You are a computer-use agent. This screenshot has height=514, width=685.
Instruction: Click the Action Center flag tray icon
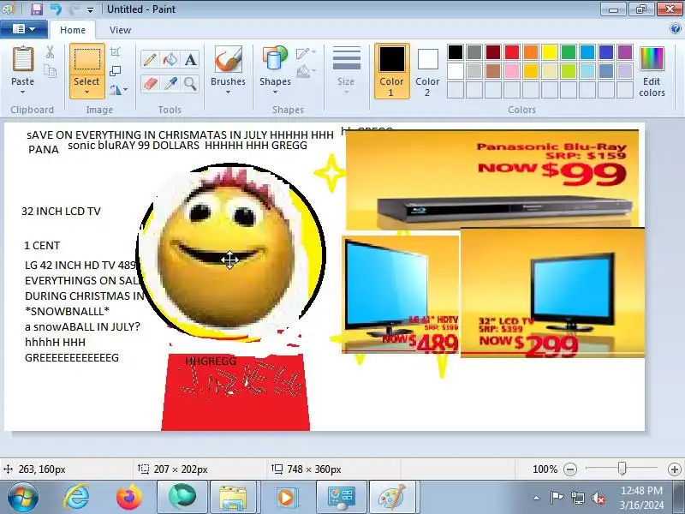557,498
